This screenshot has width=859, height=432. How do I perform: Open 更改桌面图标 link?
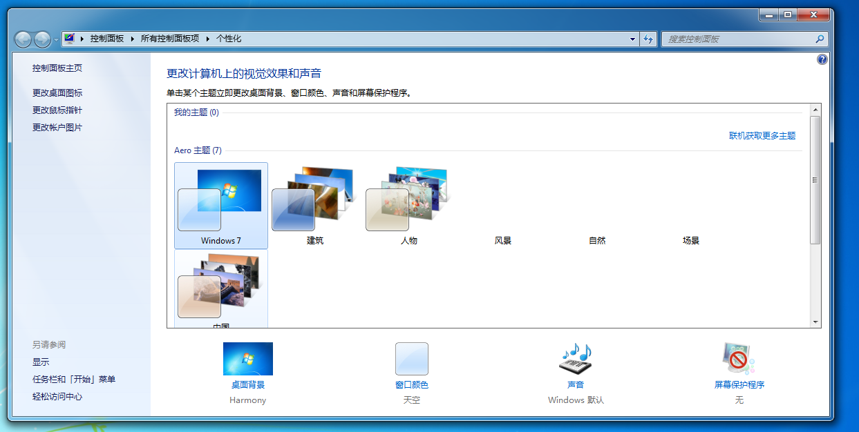[57, 92]
